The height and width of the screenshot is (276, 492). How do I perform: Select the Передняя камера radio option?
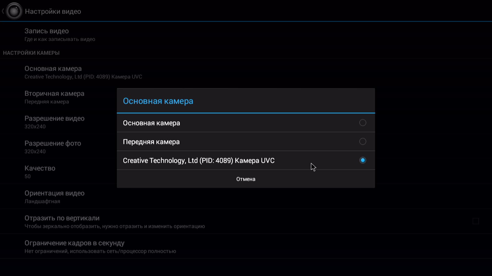point(362,142)
